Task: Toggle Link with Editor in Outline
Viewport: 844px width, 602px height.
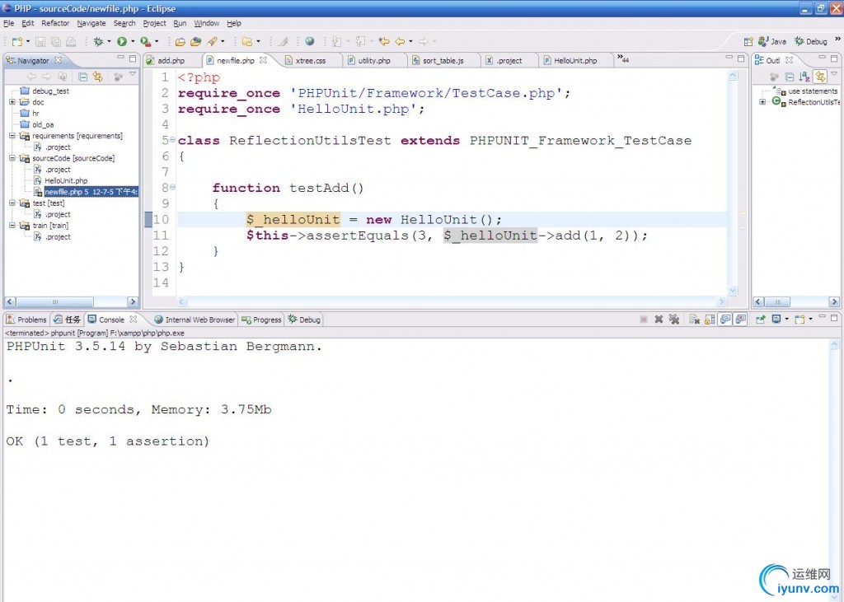Action: (820, 77)
